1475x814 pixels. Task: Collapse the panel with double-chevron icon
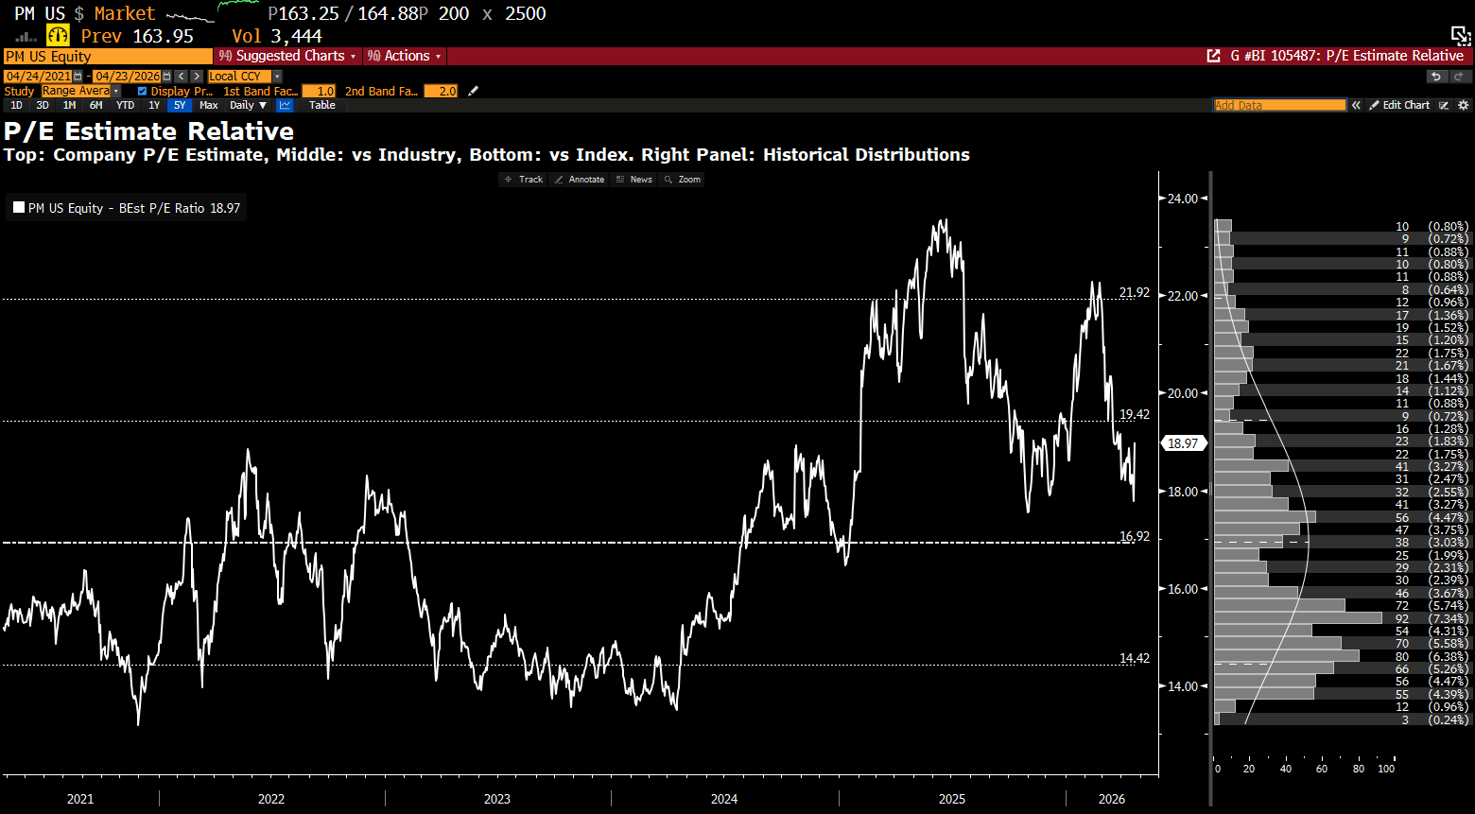click(1356, 106)
